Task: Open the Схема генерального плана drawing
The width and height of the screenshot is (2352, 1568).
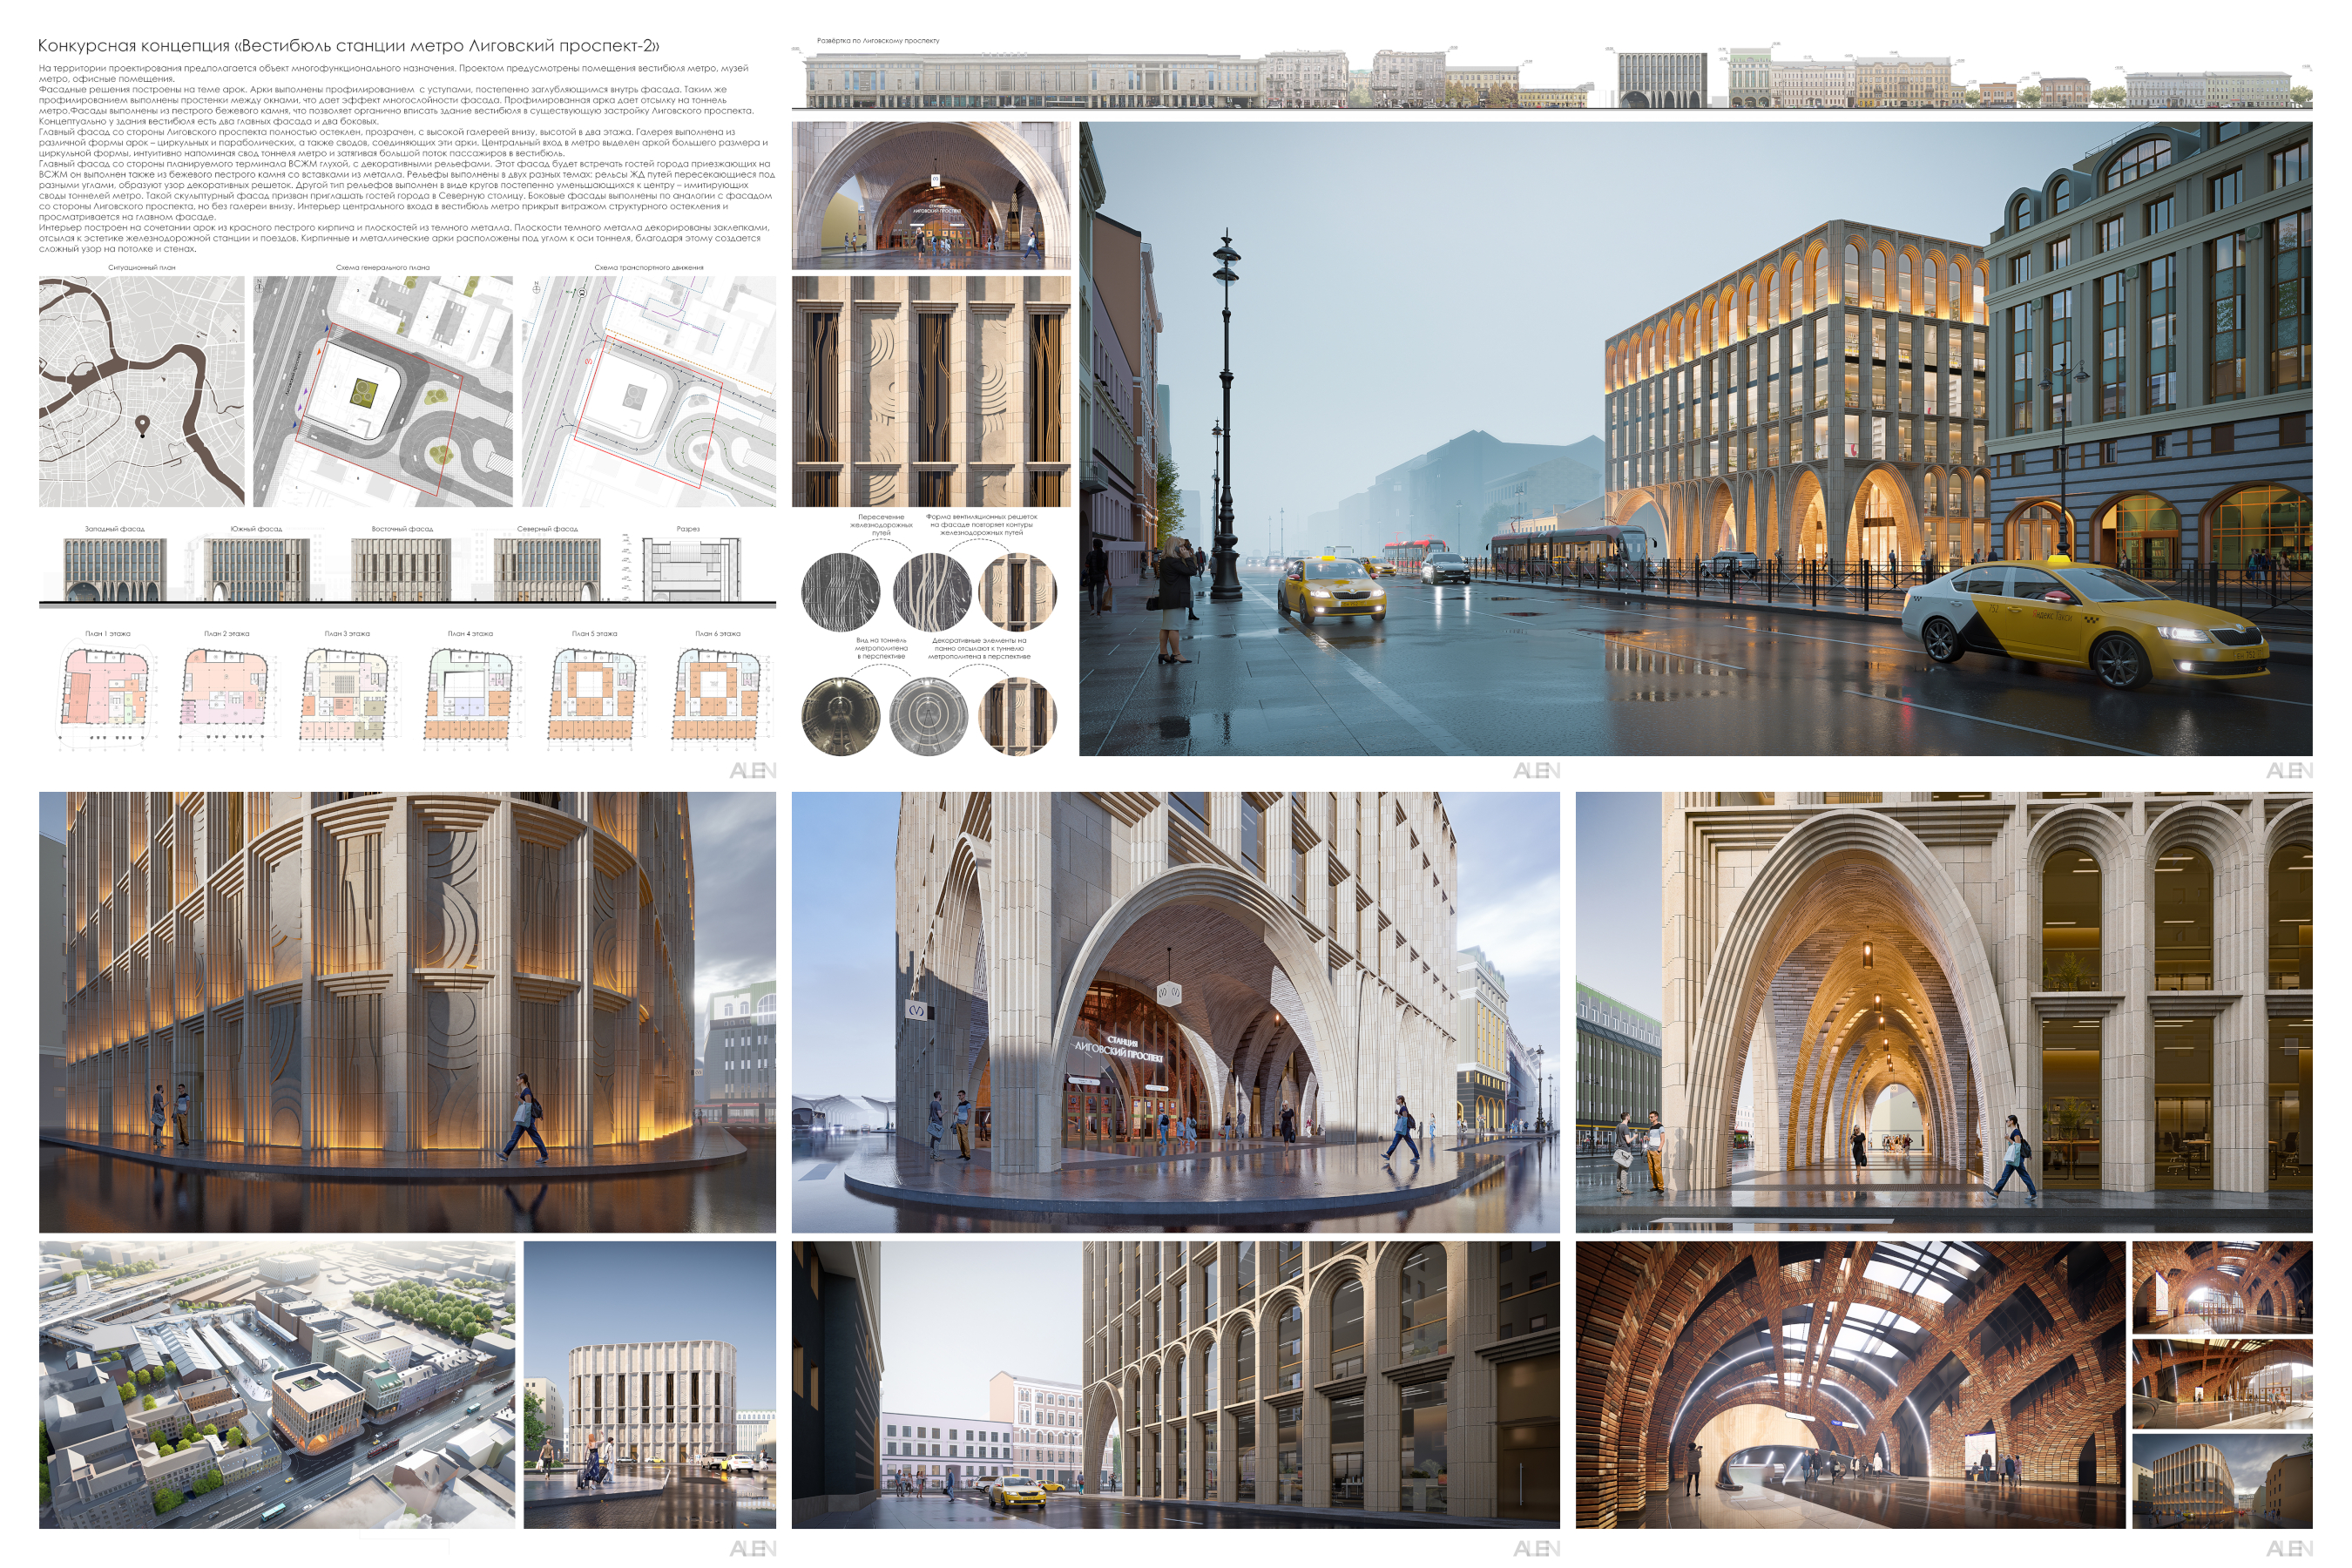Action: (x=383, y=392)
